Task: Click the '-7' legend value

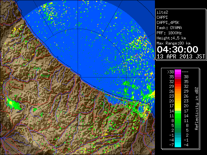Action: pos(171,145)
